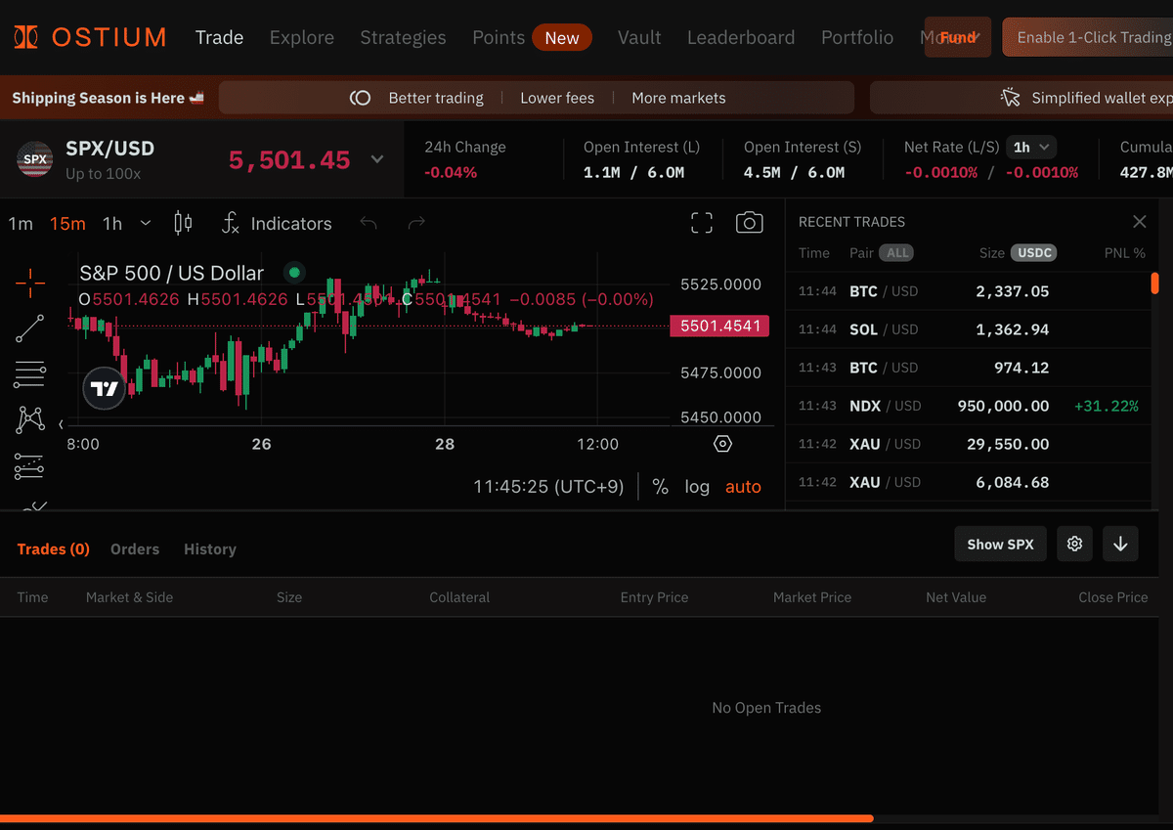This screenshot has width=1173, height=830.
Task: Switch to Trades (0) tab
Action: [x=53, y=548]
